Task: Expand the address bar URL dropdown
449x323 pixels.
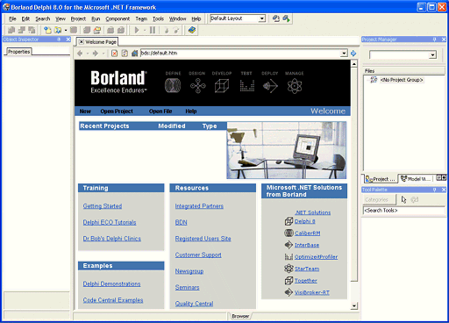Action: (x=344, y=54)
